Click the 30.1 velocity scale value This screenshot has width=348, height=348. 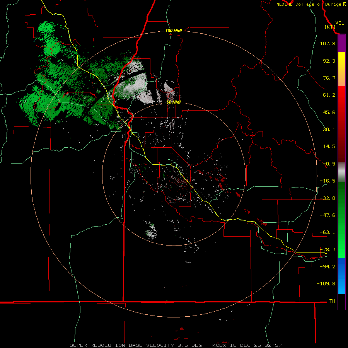(x=329, y=130)
